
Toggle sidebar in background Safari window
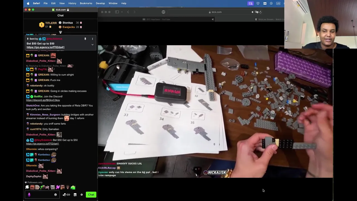[117, 12]
